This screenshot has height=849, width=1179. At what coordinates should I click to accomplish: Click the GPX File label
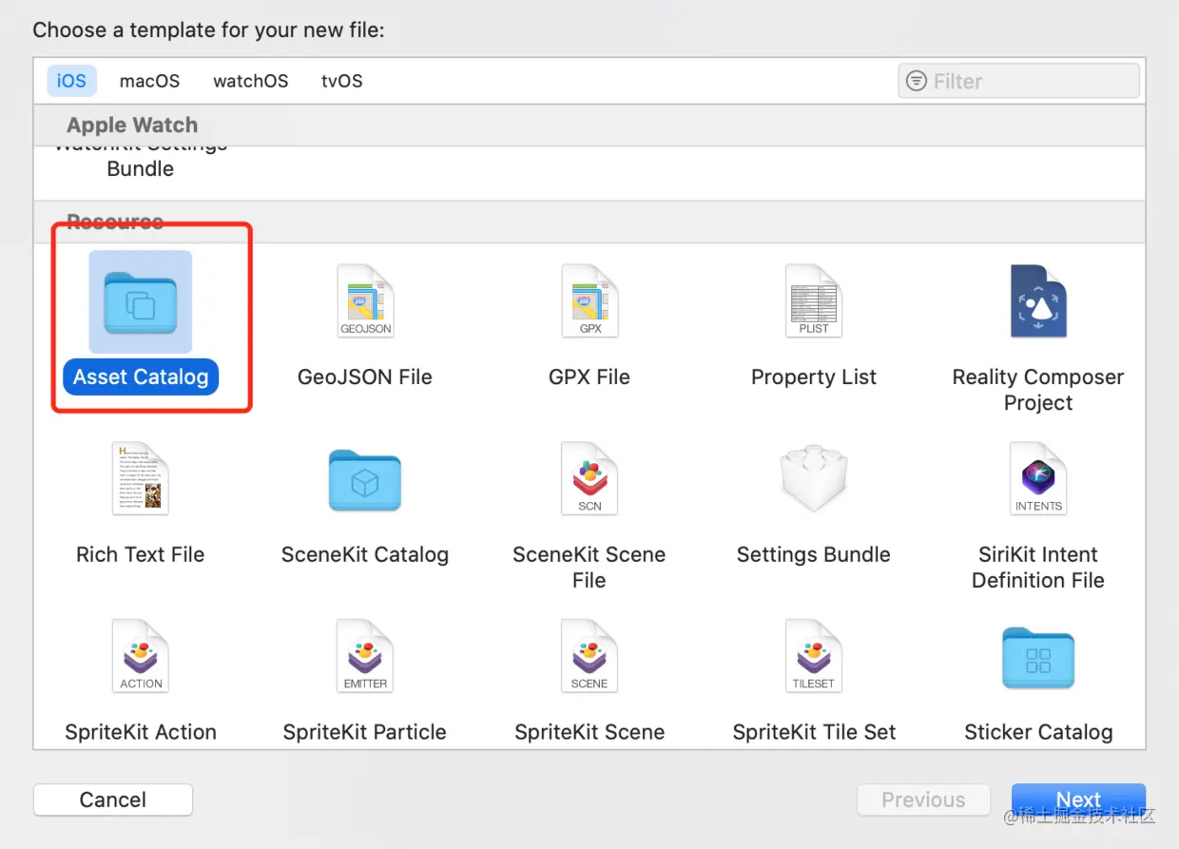tap(589, 376)
